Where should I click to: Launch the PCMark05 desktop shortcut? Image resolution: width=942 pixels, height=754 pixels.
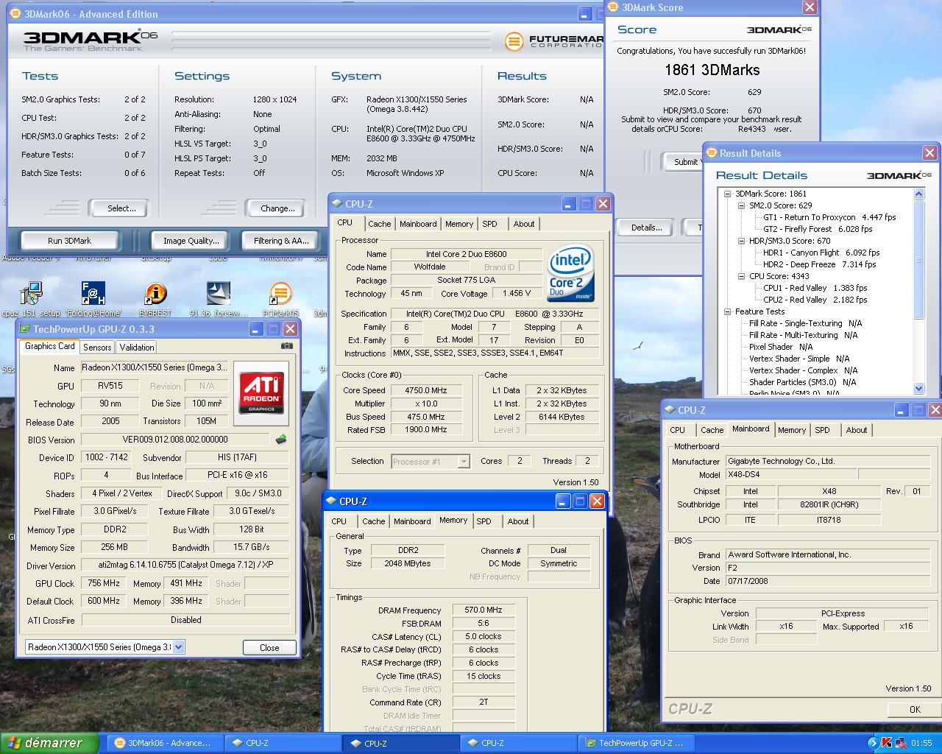pos(280,294)
